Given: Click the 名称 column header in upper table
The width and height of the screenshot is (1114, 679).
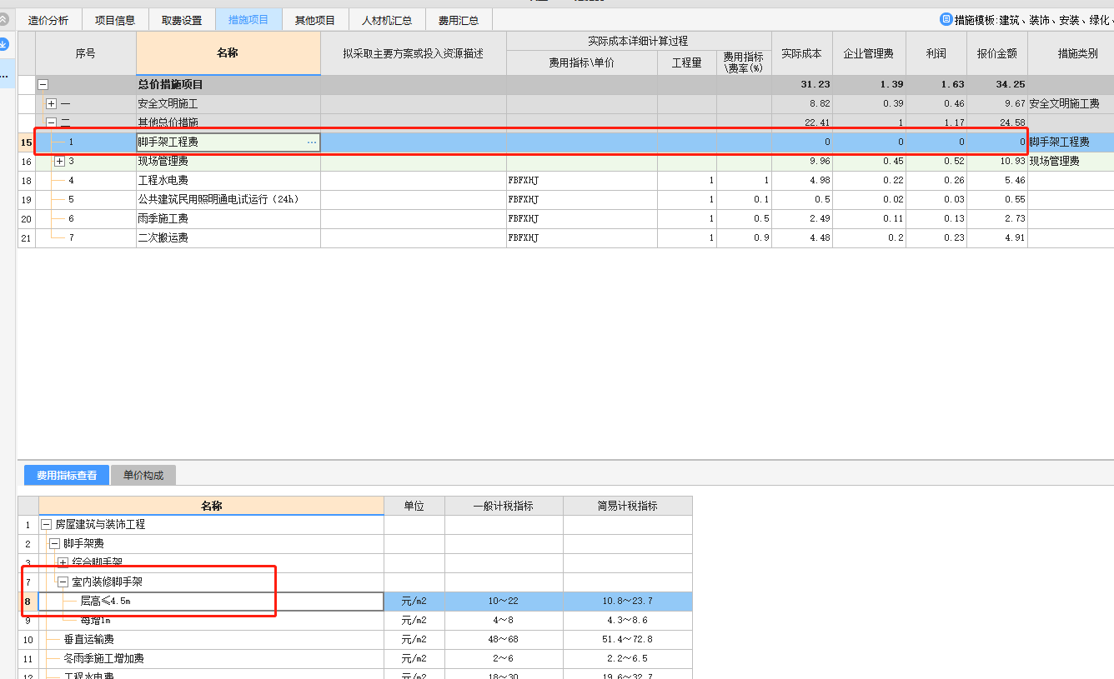Looking at the screenshot, I should (228, 53).
